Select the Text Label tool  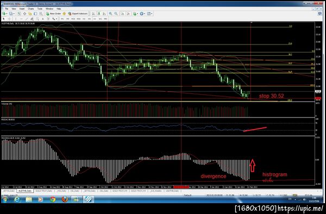click(x=48, y=19)
